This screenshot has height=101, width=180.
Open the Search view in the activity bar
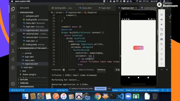click(13, 17)
